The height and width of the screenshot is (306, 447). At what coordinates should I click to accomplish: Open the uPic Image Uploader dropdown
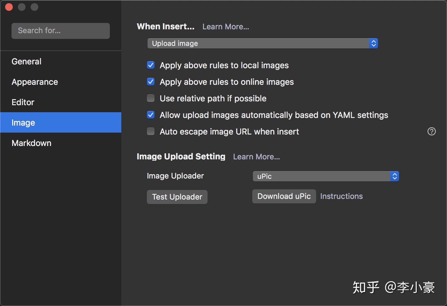point(326,176)
